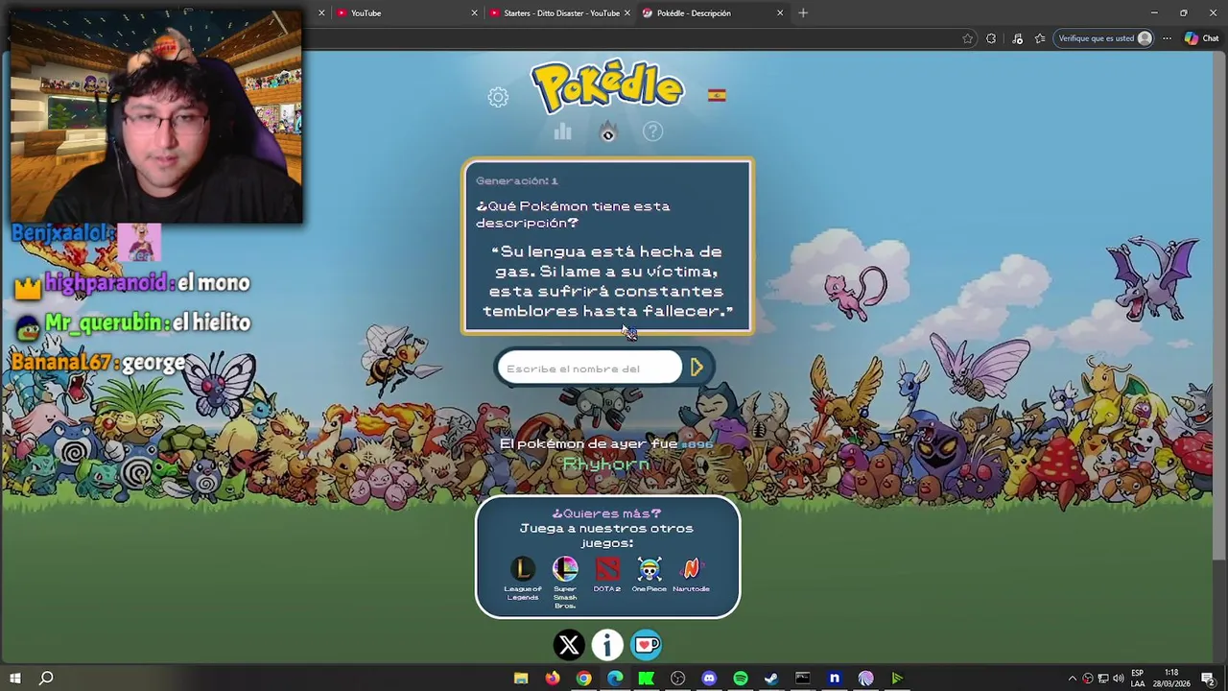Open the Super Smash Bros. game icon
Image resolution: width=1228 pixels, height=691 pixels.
(x=565, y=569)
